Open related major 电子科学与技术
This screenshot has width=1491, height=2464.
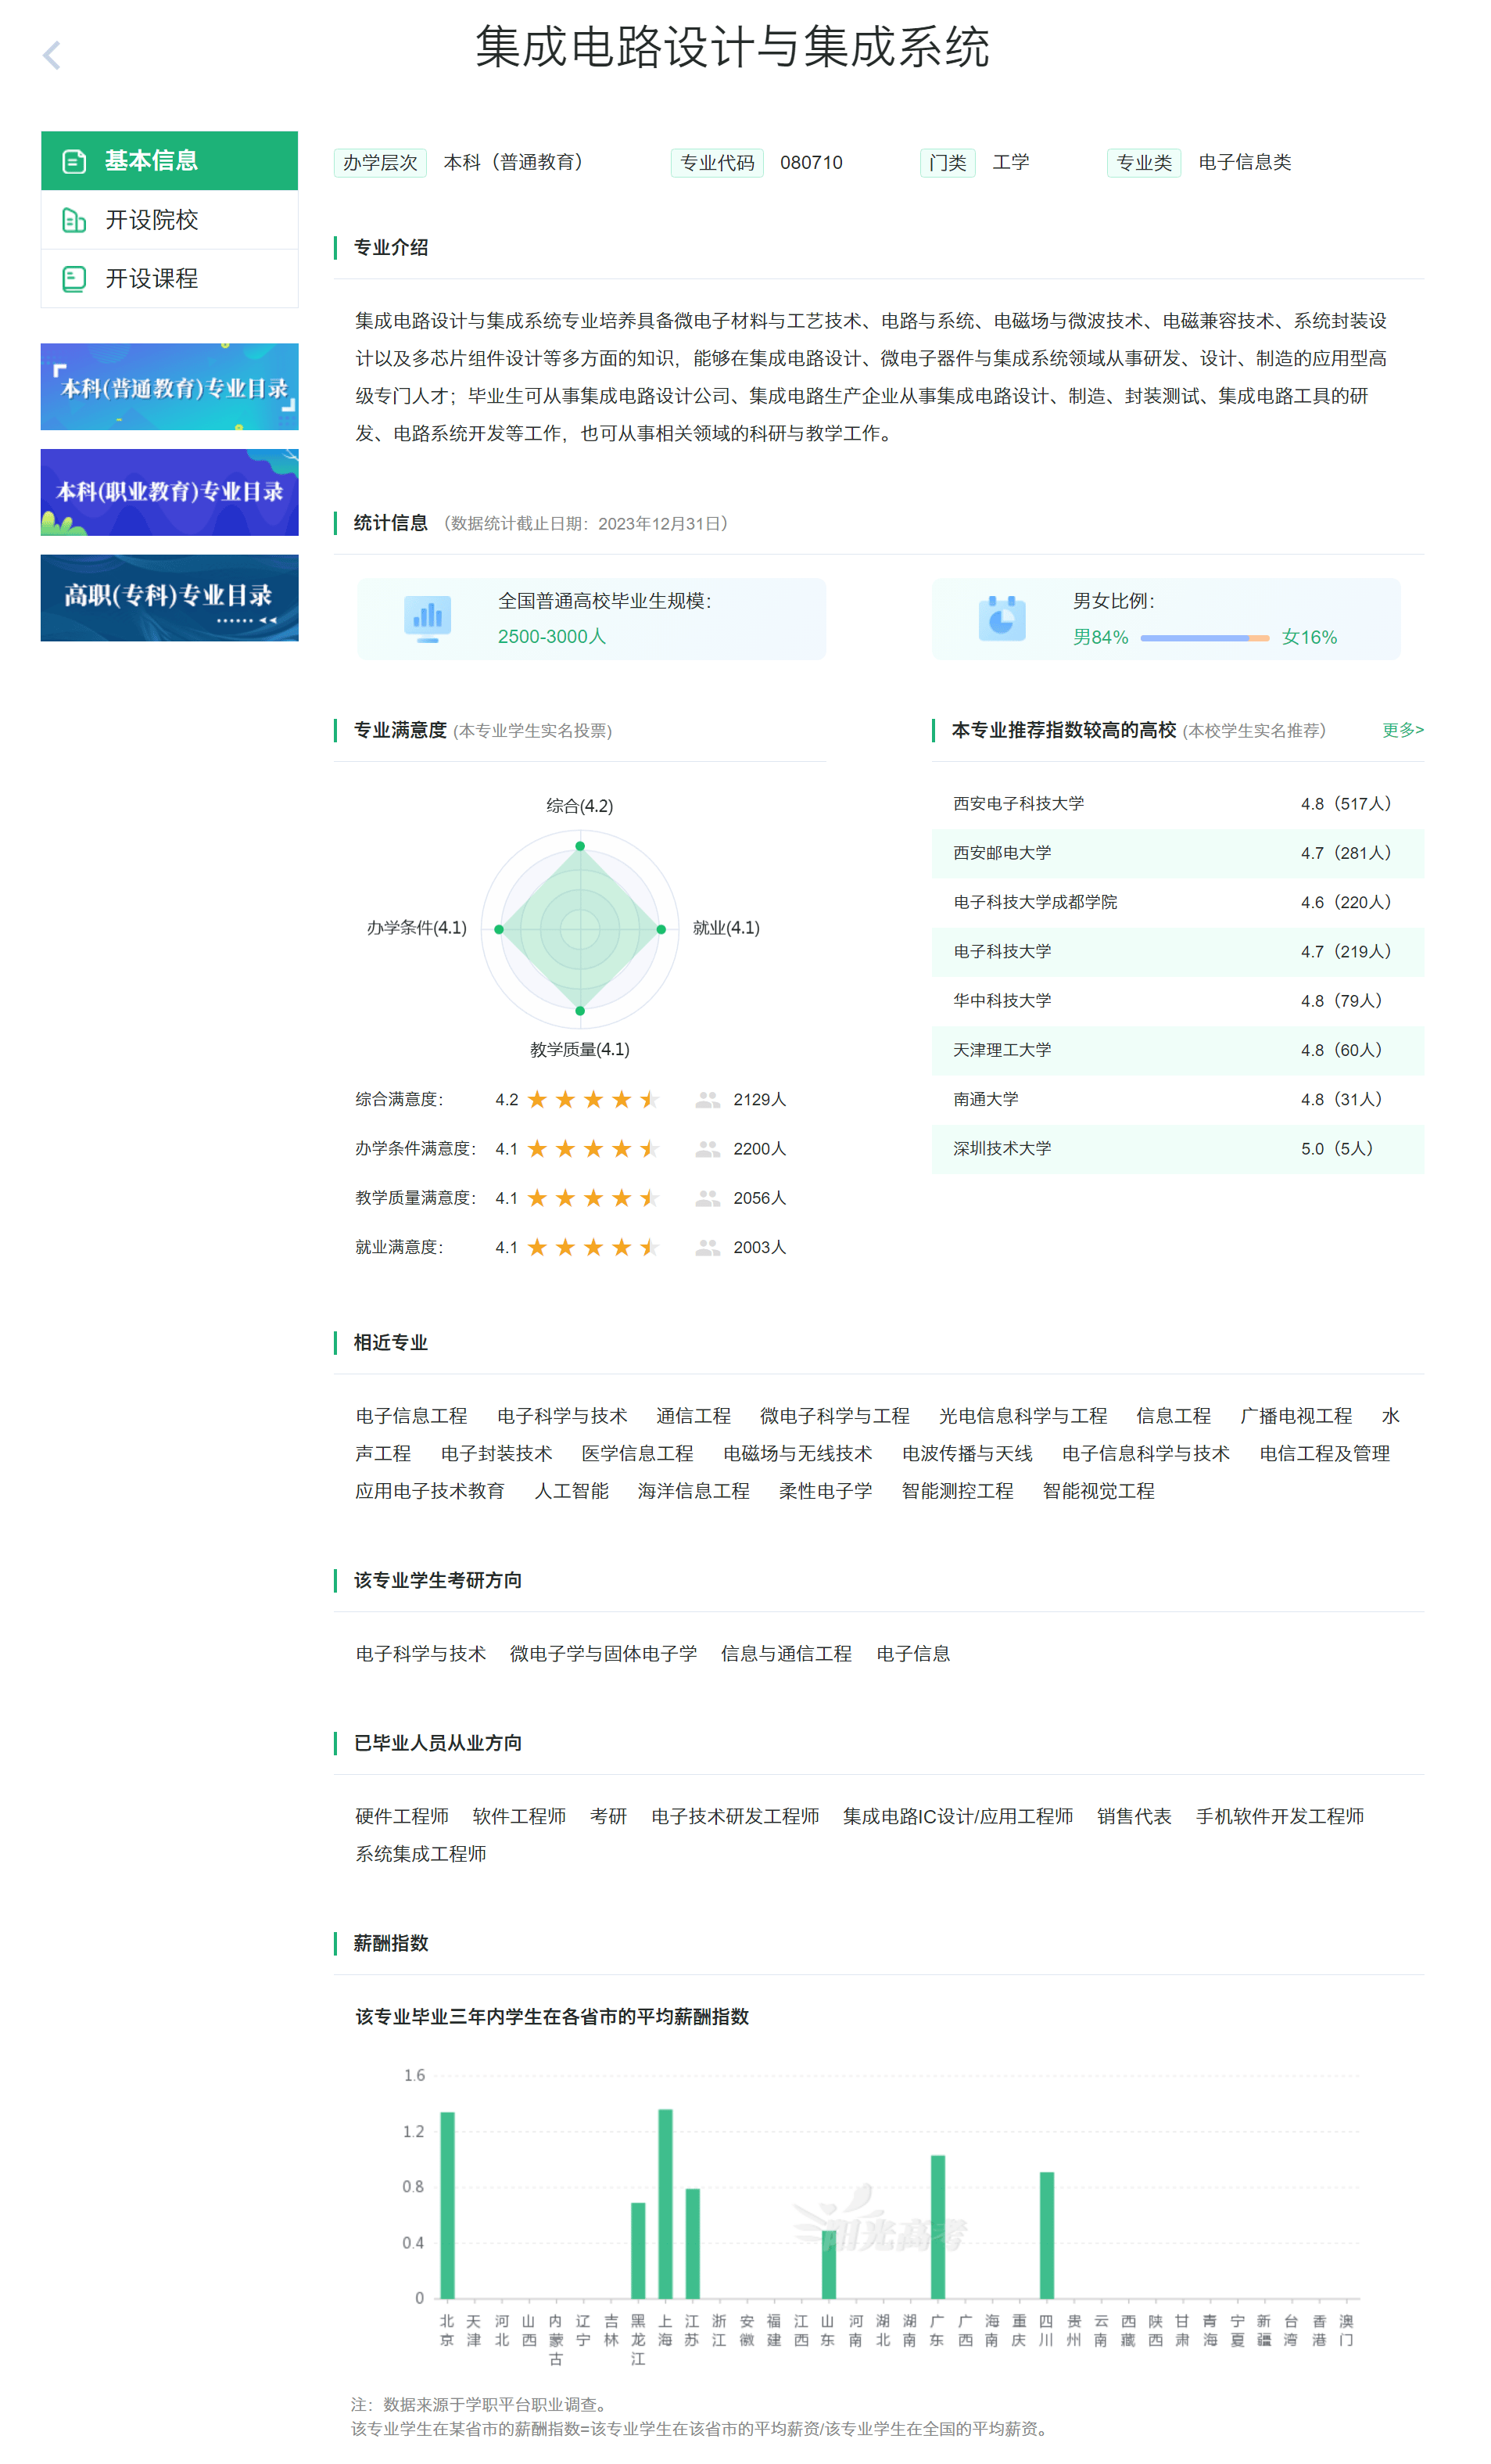[563, 1416]
